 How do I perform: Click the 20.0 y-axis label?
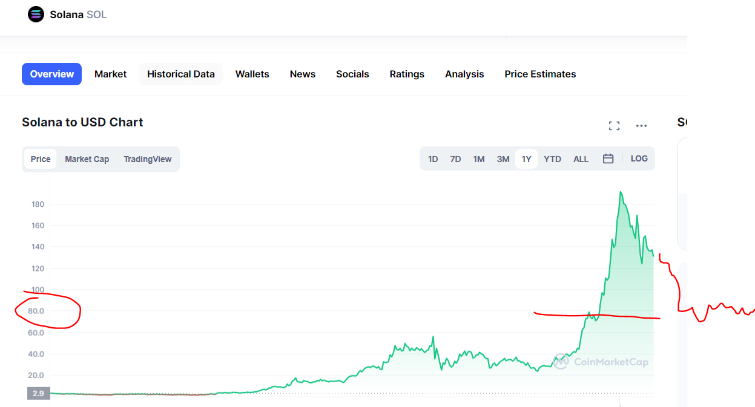click(36, 376)
